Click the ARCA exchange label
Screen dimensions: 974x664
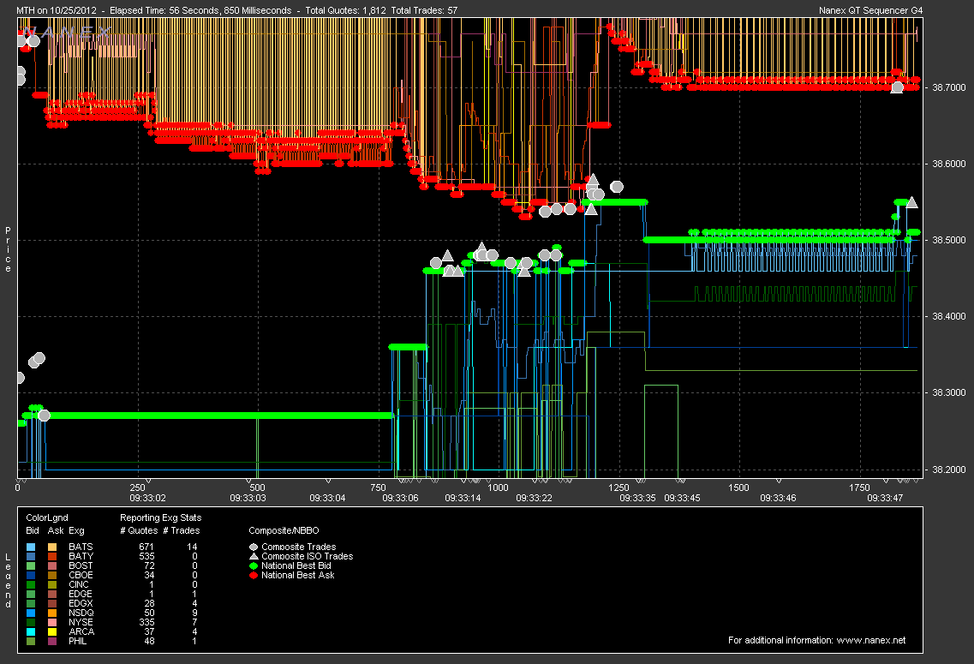[x=81, y=631]
